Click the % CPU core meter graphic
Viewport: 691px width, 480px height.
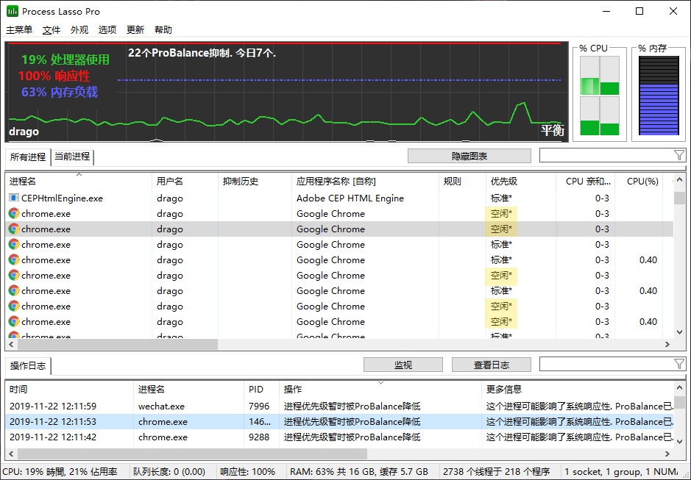(x=600, y=96)
